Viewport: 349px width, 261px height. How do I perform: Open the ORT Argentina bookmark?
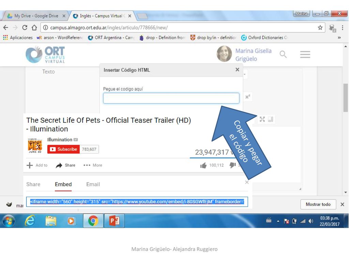point(111,37)
